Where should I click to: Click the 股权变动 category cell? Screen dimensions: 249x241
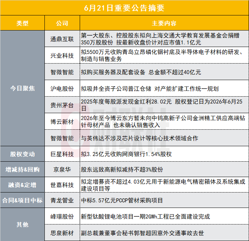22,154
